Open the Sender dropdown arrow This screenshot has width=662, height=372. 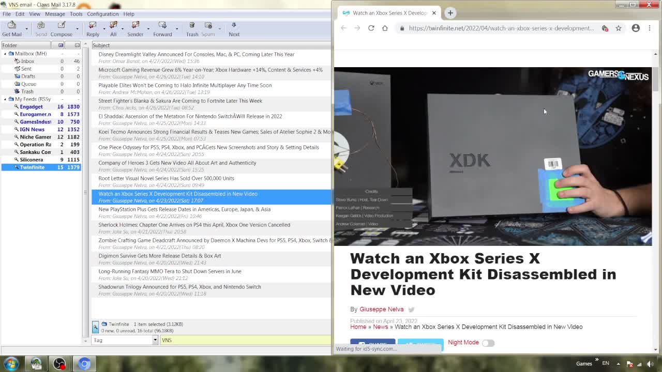[148, 29]
